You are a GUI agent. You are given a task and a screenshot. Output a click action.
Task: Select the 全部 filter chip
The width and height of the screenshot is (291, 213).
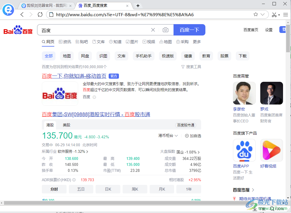[49, 56]
